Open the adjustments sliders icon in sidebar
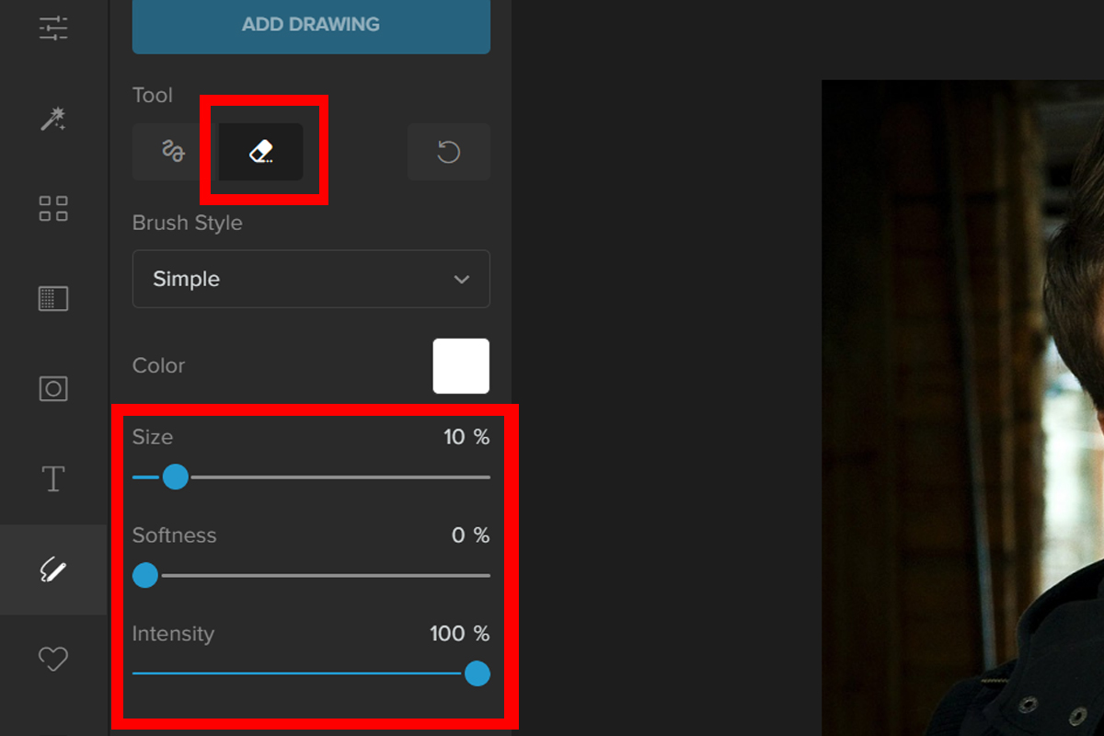This screenshot has width=1104, height=736. (x=53, y=28)
